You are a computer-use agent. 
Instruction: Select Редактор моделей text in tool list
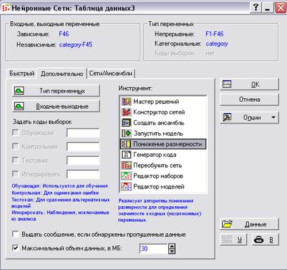pyautogui.click(x=159, y=187)
